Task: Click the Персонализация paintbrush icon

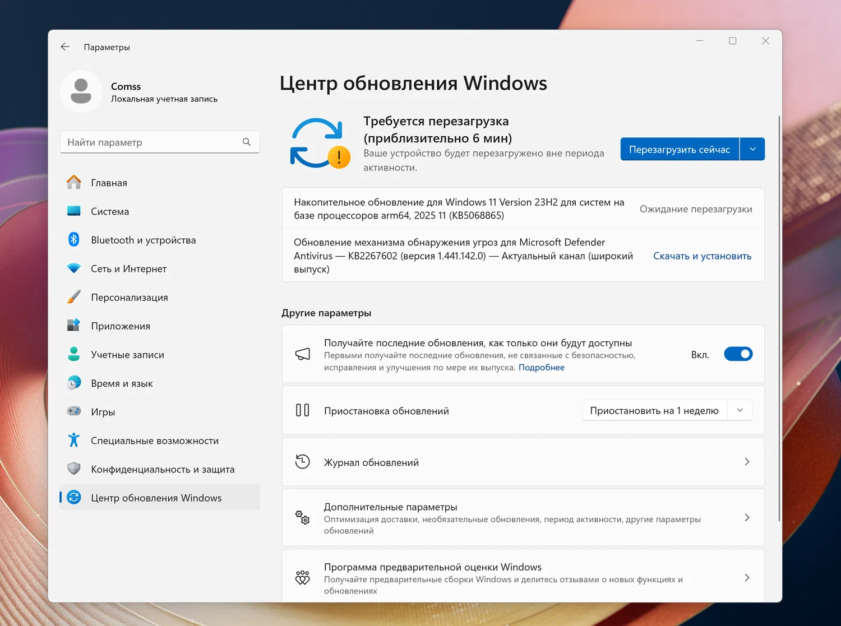Action: [x=74, y=297]
